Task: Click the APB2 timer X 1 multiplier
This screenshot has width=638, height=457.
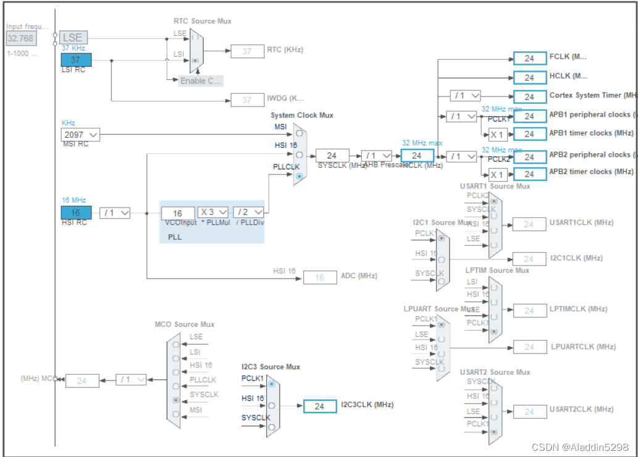Action: [x=498, y=175]
